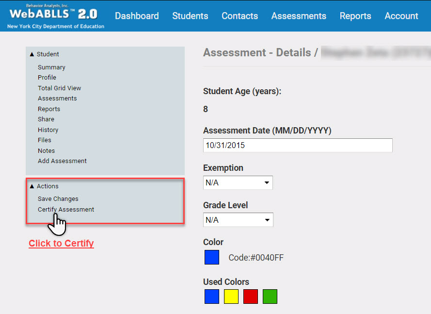Expand the Grade Level dropdown
The height and width of the screenshot is (314, 431).
pyautogui.click(x=238, y=220)
